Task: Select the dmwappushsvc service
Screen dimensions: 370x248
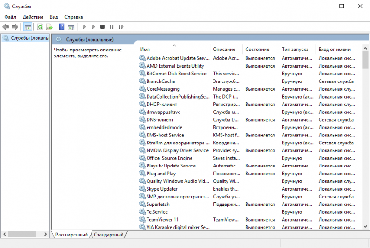Action: 248,112
